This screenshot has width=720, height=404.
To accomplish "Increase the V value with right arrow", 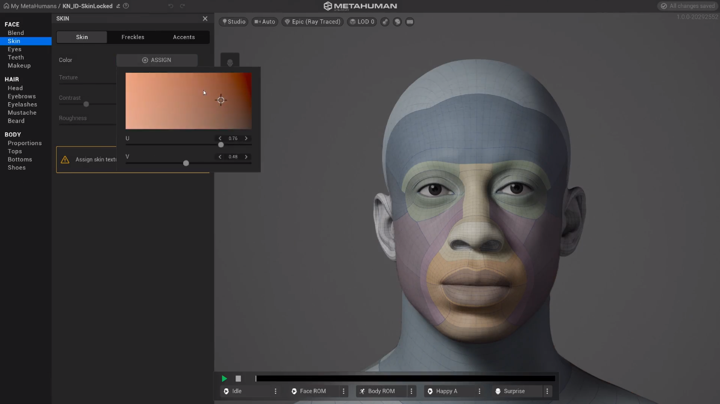I will [246, 157].
